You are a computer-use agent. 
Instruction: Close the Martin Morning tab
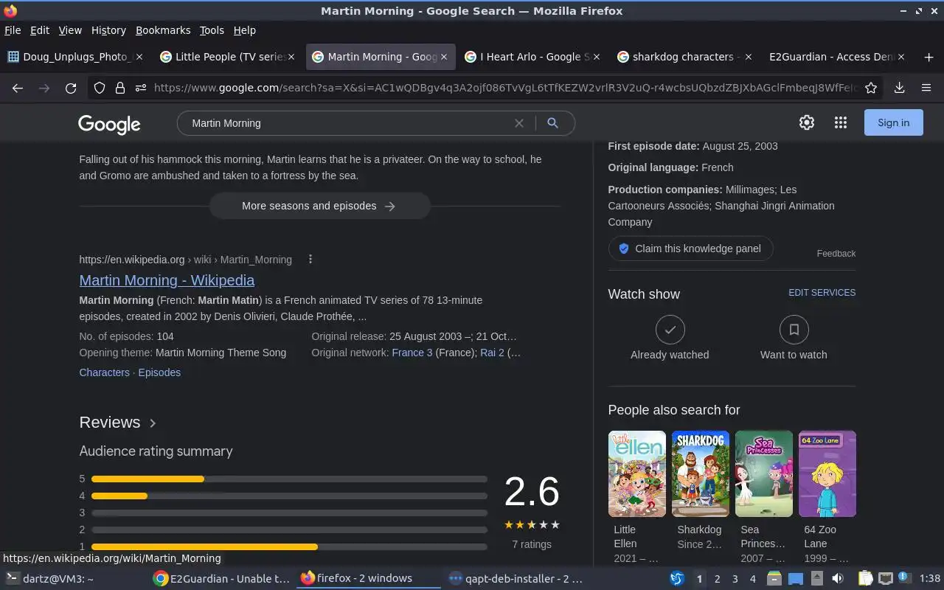click(x=444, y=57)
